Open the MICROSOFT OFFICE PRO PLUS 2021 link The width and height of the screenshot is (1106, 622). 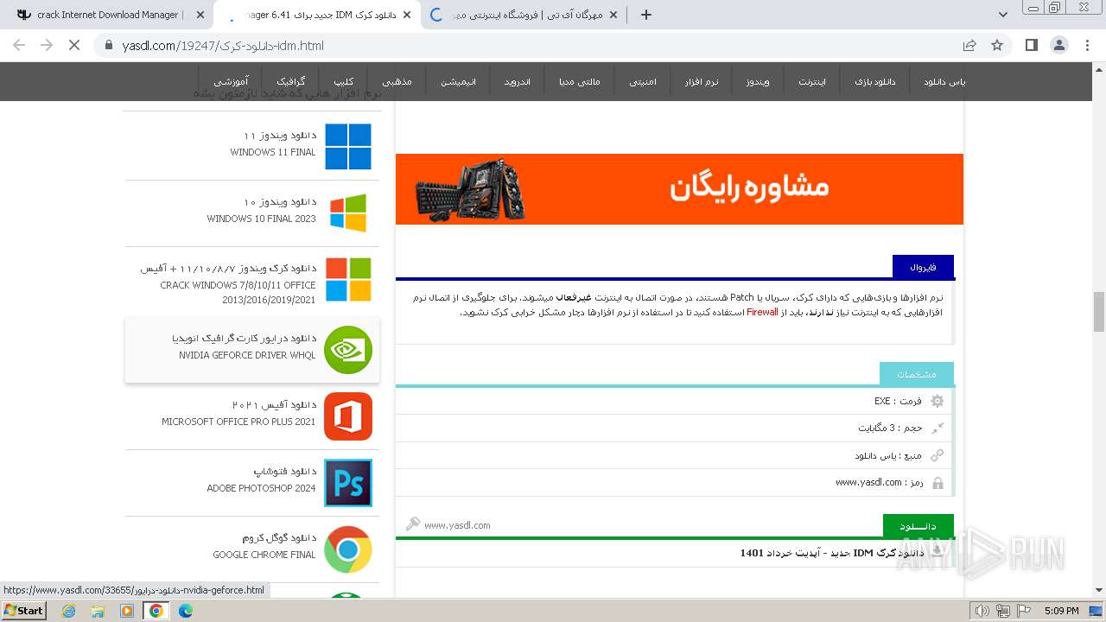(238, 422)
